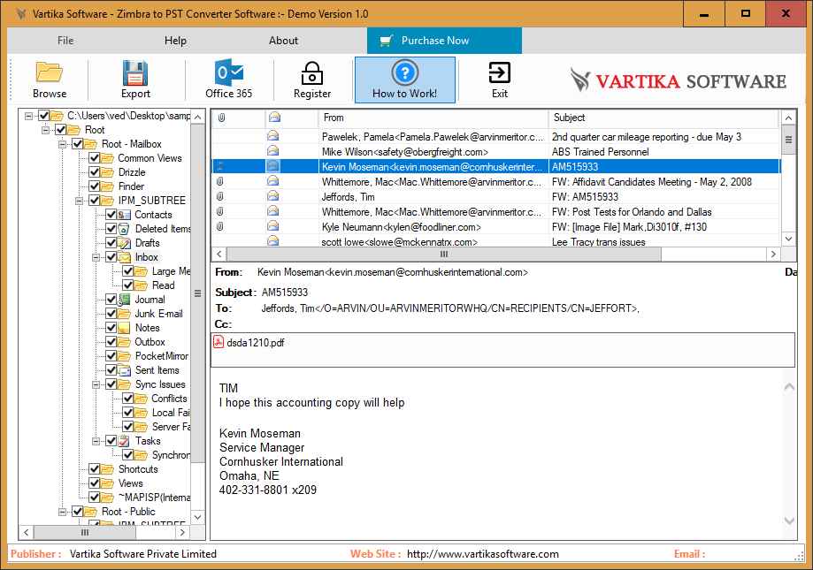Open the Office 365 toolbar icon
Screen dimensions: 813x570
pyautogui.click(x=228, y=72)
